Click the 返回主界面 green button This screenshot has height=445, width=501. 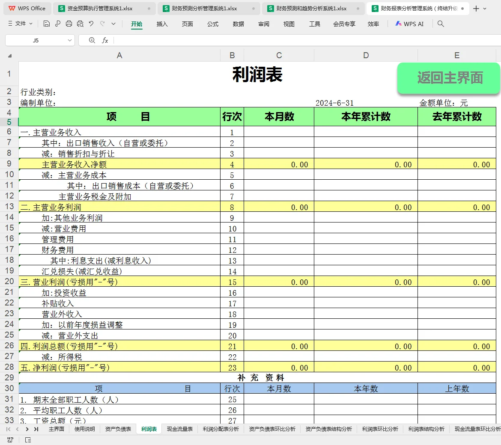click(x=449, y=78)
